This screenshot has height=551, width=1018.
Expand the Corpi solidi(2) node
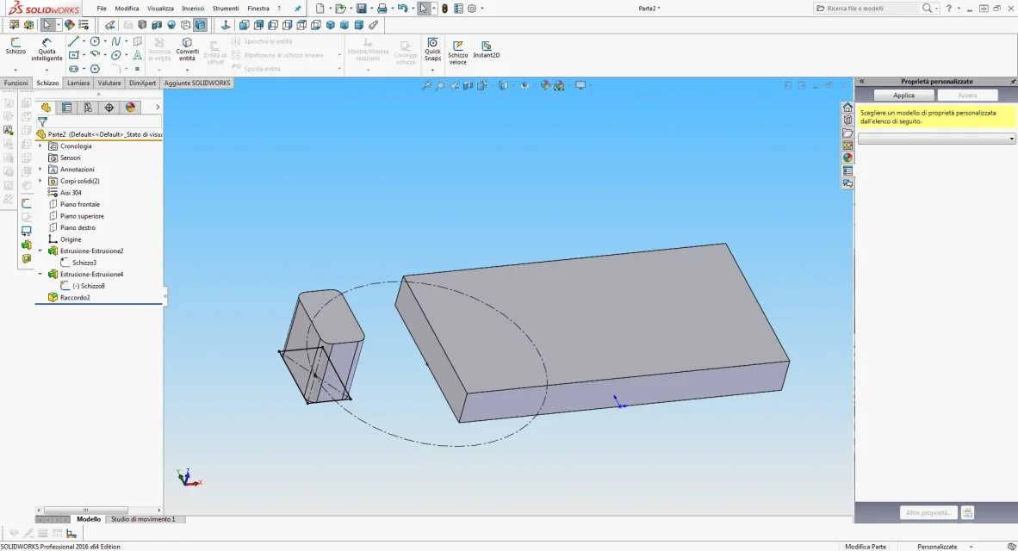(40, 181)
